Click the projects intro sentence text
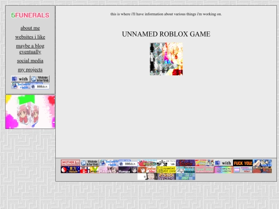 click(166, 14)
